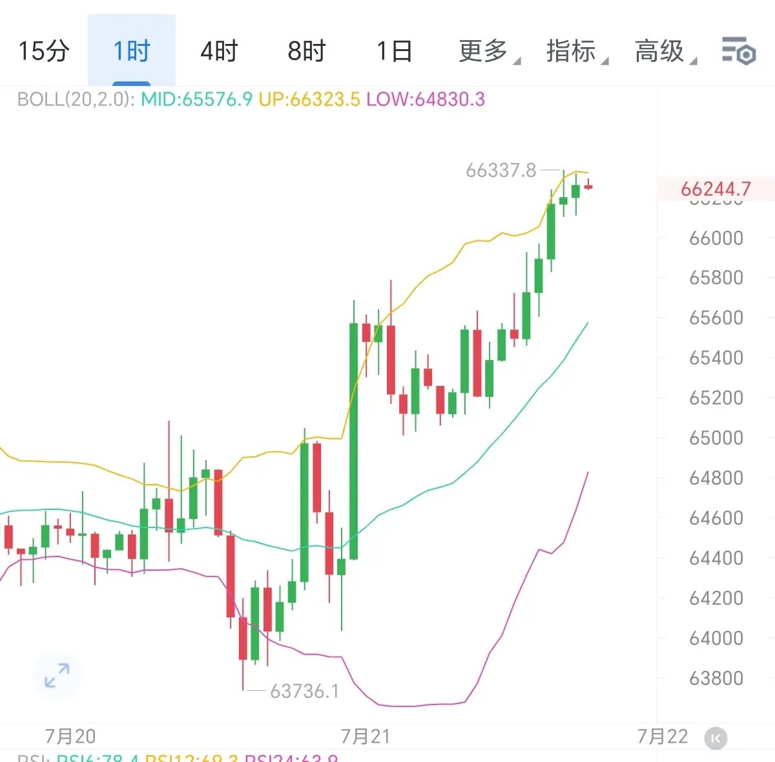Click the current price tag 66244.7

716,189
